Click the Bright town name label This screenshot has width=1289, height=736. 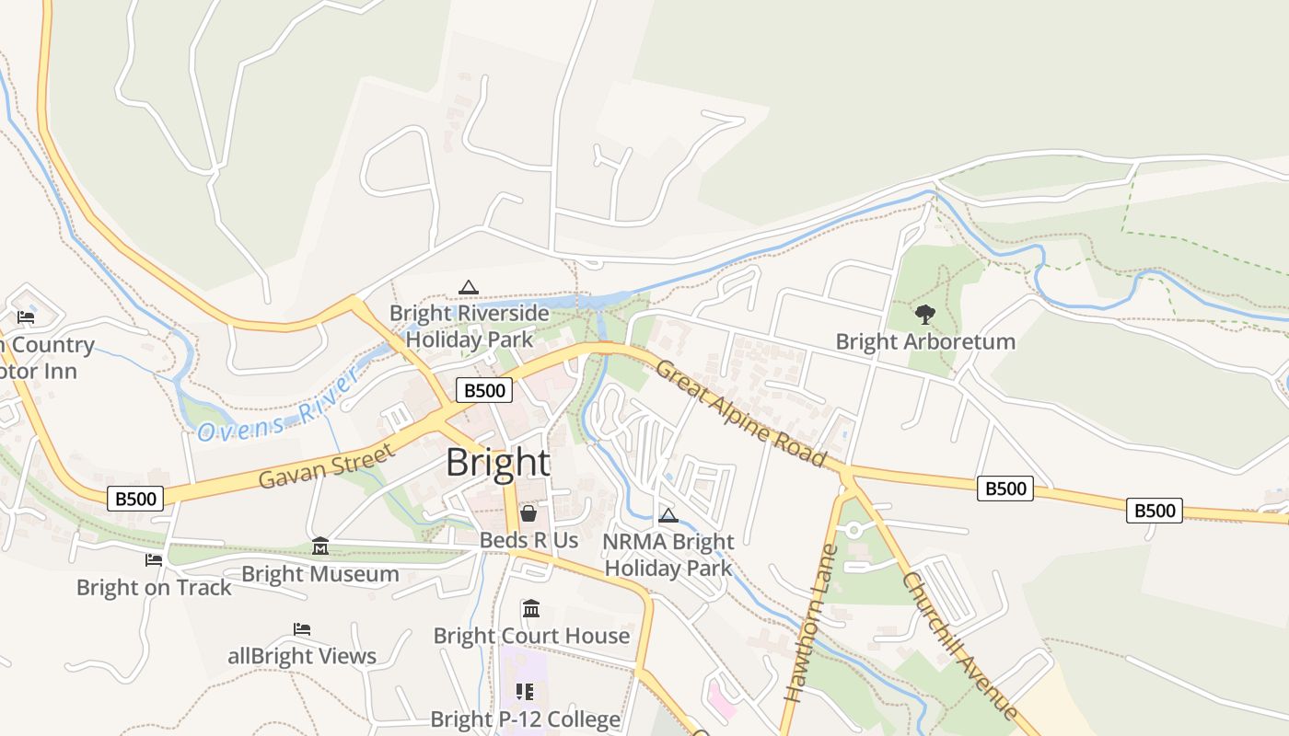click(x=498, y=463)
